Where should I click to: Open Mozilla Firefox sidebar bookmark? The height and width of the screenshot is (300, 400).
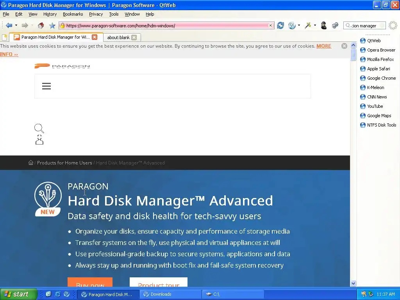(x=377, y=59)
